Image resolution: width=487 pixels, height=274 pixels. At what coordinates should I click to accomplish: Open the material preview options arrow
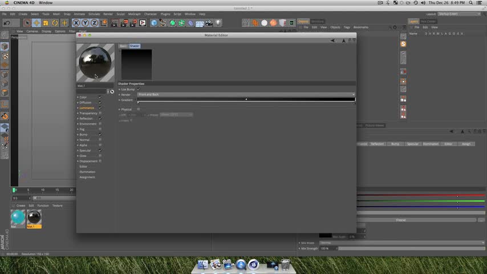pyautogui.click(x=108, y=92)
